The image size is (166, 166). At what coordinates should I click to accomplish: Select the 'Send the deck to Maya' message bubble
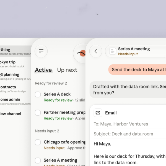point(137,69)
